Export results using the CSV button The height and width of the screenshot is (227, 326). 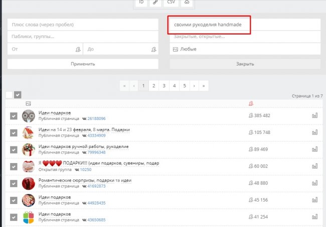[171, 2]
